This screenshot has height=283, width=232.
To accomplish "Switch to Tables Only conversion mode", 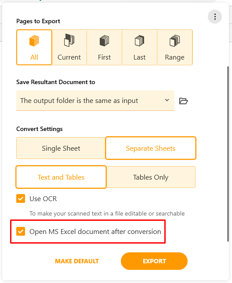I will coord(151,177).
